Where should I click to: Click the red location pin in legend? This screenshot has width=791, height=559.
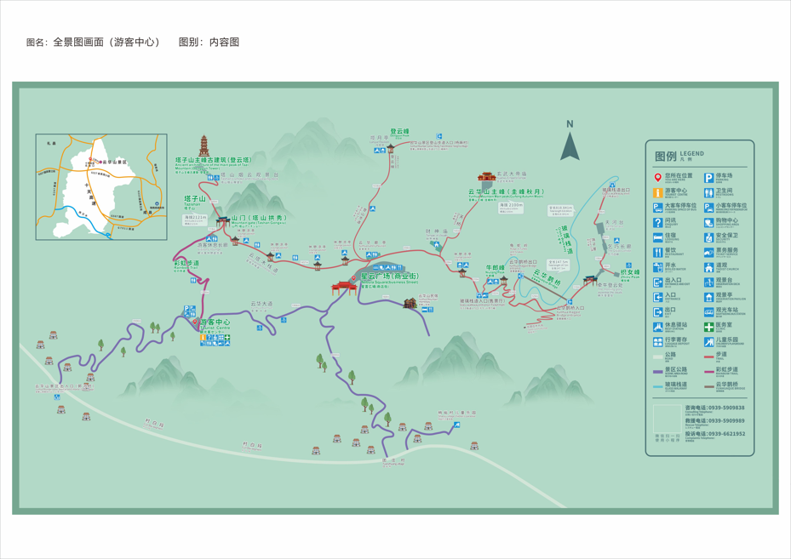pyautogui.click(x=657, y=177)
